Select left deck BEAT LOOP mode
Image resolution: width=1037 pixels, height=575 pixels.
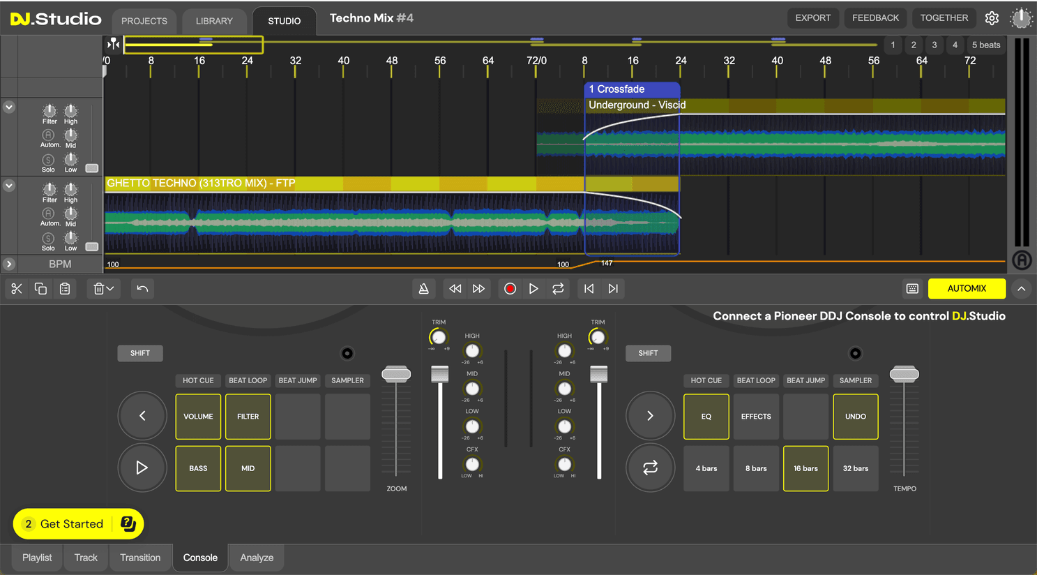(248, 380)
